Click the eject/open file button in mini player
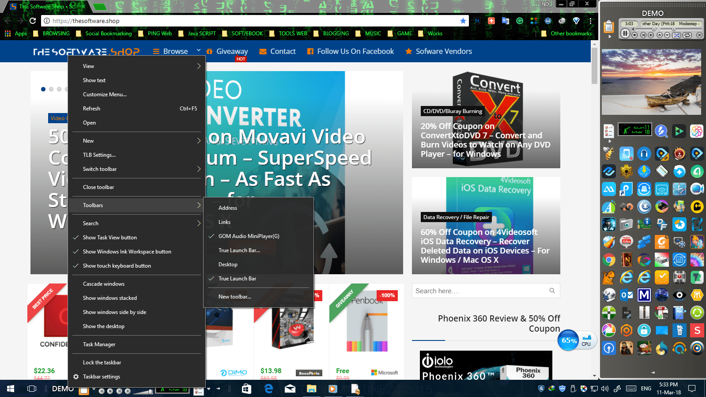Viewport: 706px width, 397px height. click(x=660, y=35)
